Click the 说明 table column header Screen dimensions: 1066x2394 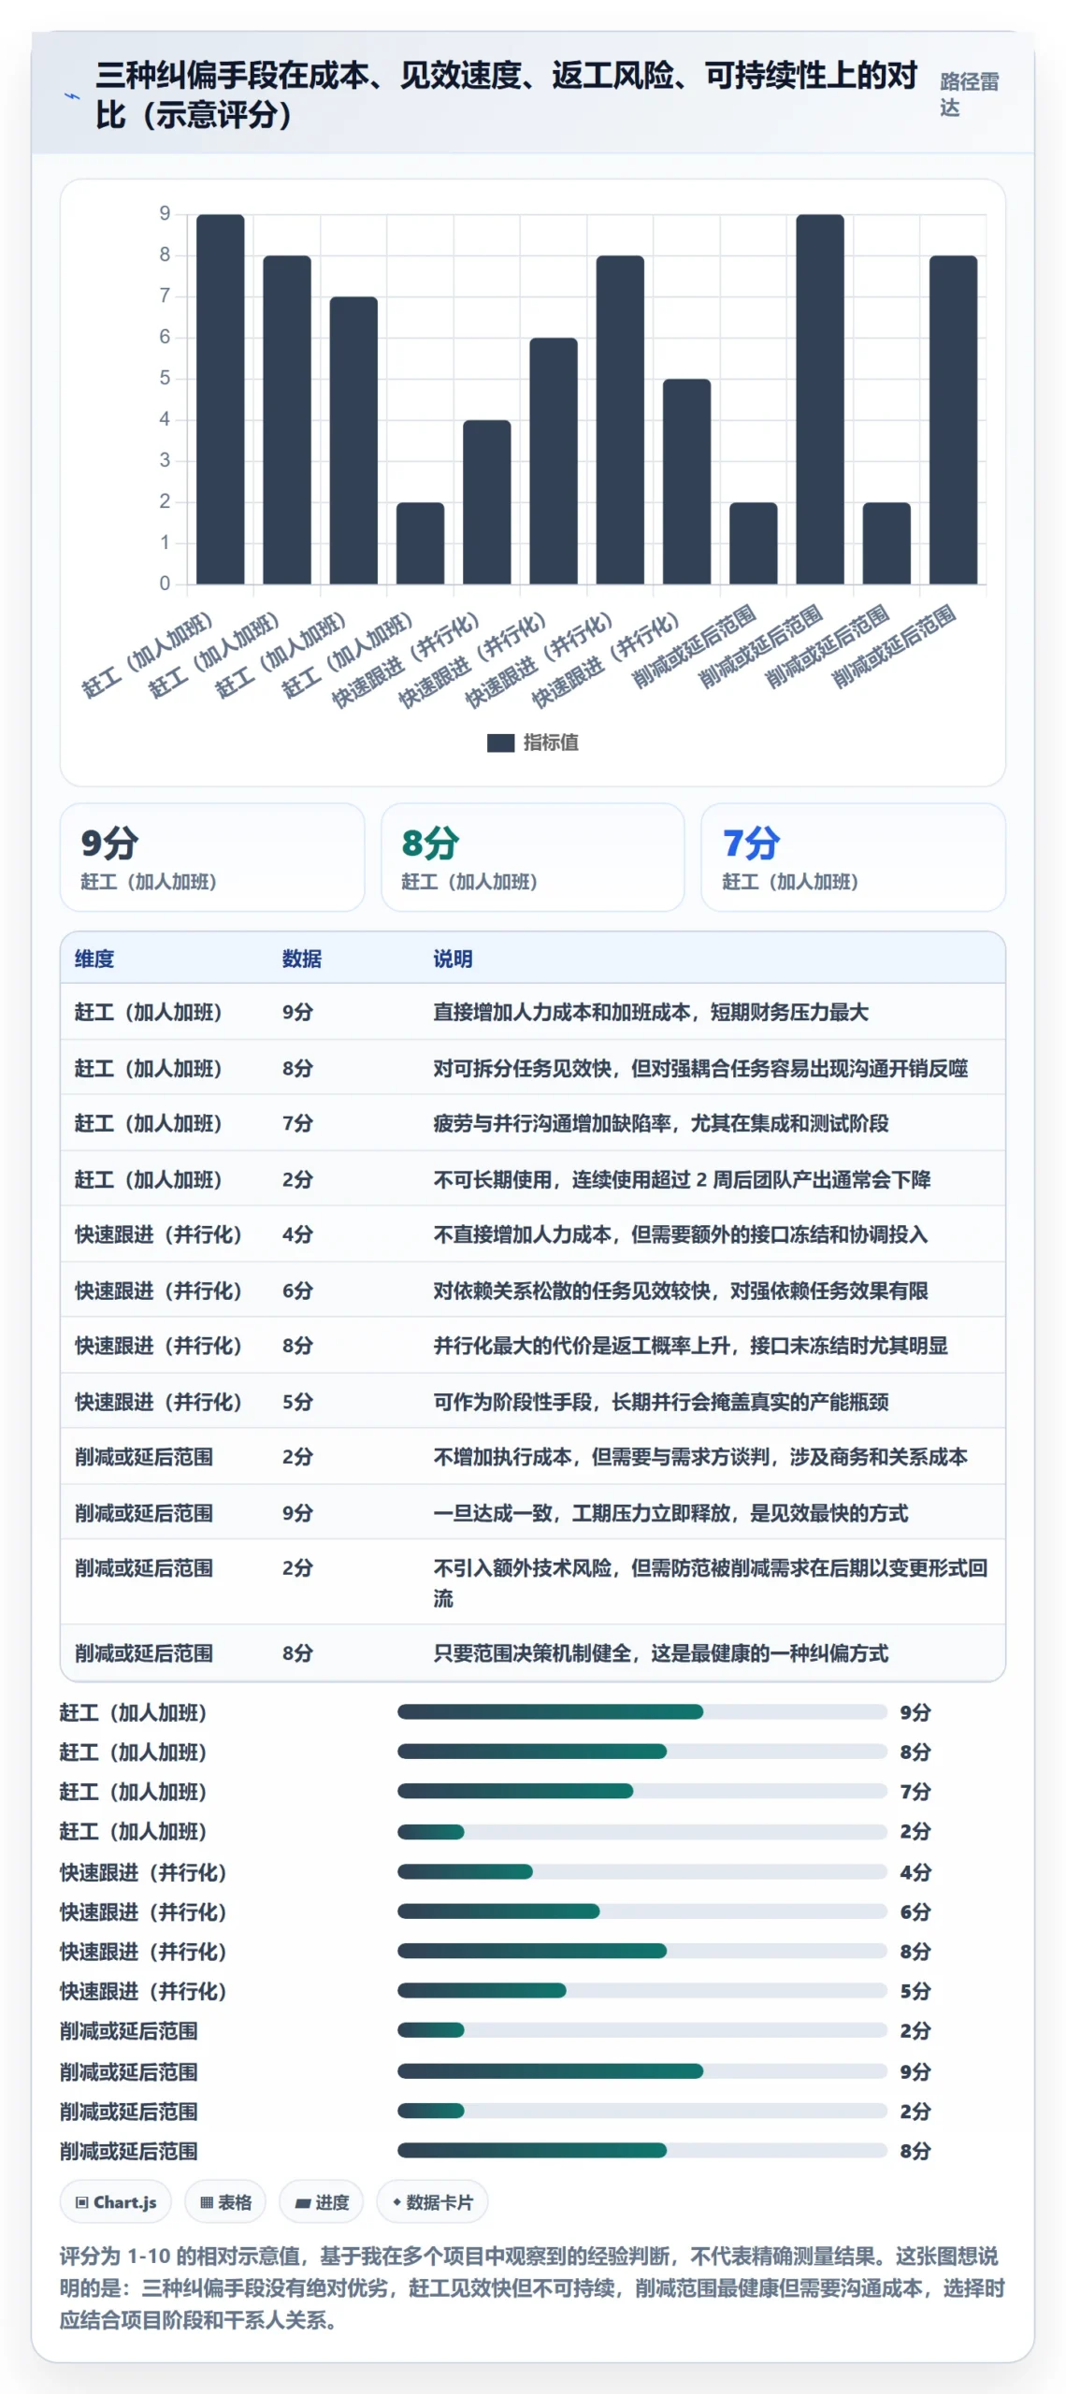(x=453, y=959)
